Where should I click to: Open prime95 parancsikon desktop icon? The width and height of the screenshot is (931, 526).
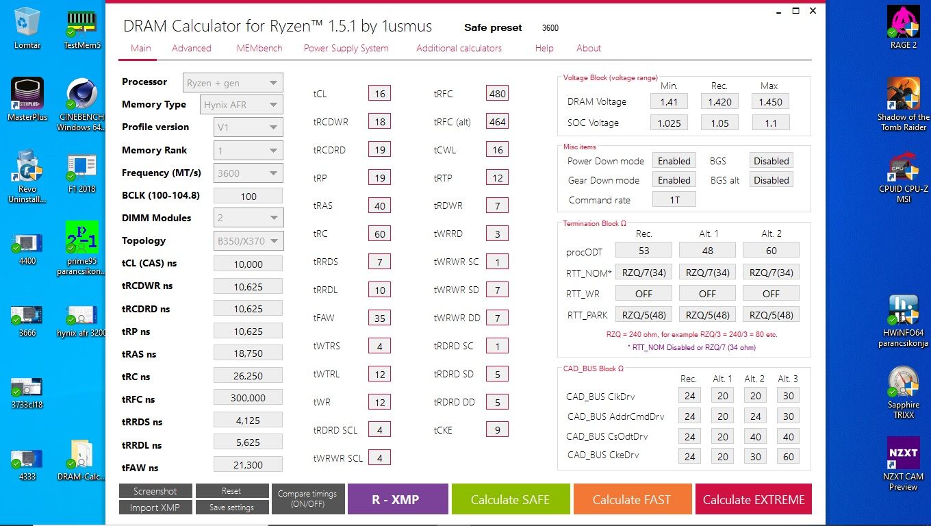pyautogui.click(x=82, y=248)
